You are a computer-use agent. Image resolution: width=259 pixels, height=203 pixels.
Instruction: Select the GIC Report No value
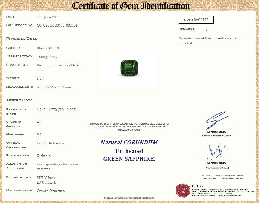pyautogui.click(x=57, y=25)
